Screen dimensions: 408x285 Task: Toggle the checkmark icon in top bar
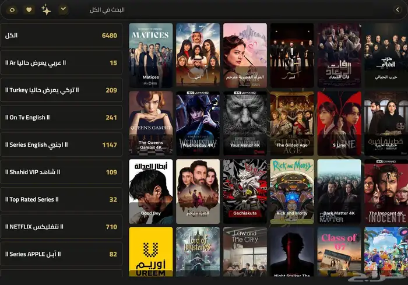tap(63, 10)
